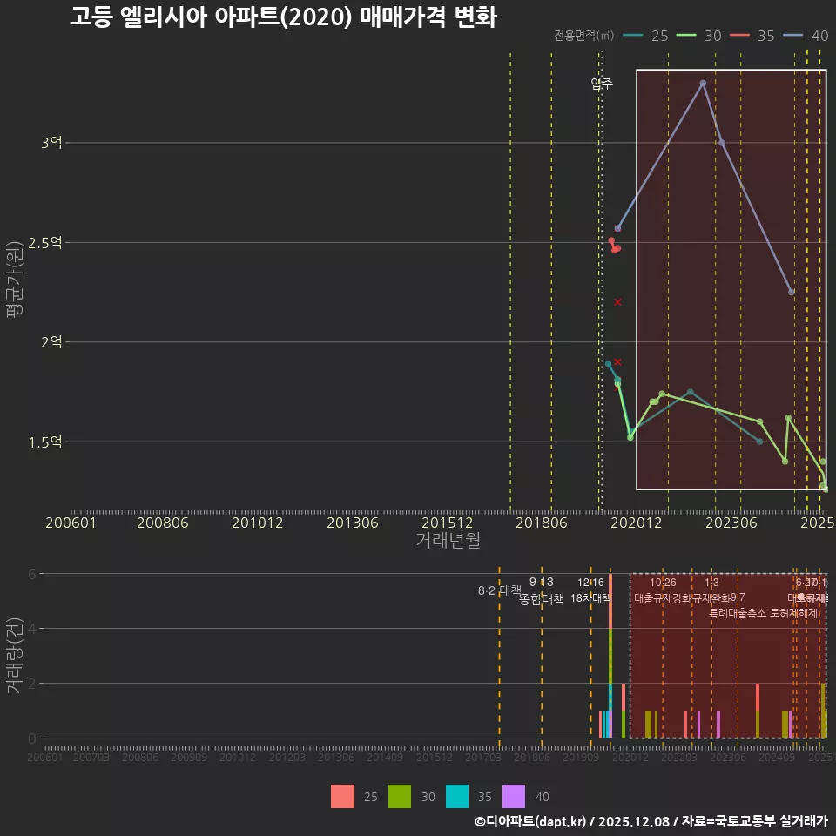The height and width of the screenshot is (836, 836).
Task: Click the 입주 marker label on the chart
Action: (600, 84)
